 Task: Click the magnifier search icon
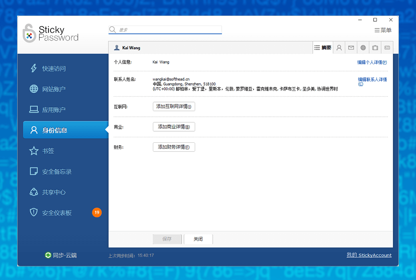(112, 30)
